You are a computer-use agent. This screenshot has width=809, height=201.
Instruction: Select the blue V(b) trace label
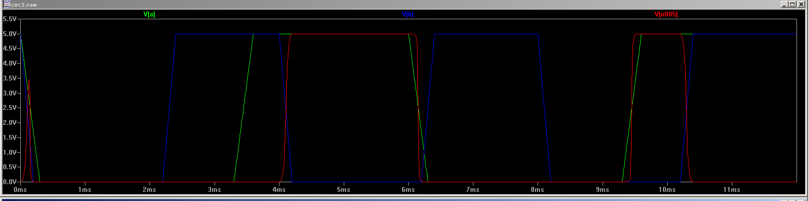[407, 14]
